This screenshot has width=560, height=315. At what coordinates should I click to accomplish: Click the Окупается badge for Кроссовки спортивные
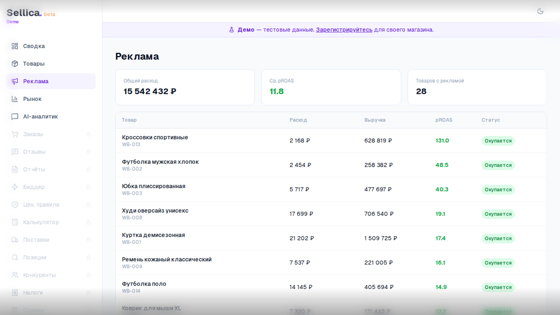pos(497,140)
